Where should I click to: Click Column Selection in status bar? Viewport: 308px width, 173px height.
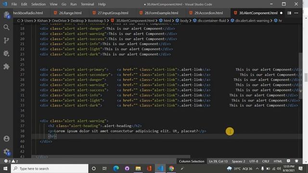pos(192,161)
